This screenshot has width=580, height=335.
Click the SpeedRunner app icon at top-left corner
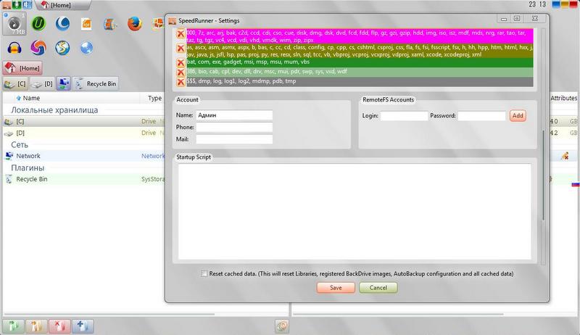click(7, 5)
